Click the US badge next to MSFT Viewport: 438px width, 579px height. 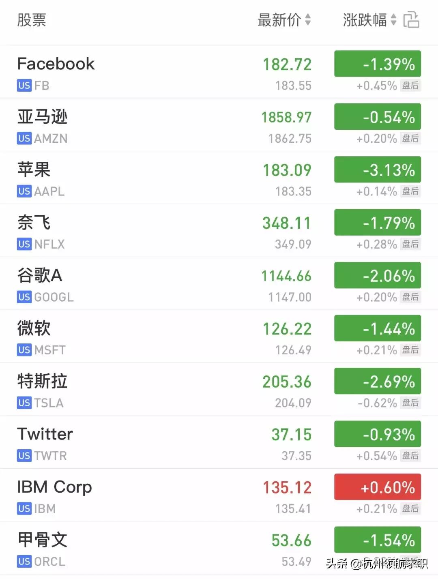tap(24, 350)
